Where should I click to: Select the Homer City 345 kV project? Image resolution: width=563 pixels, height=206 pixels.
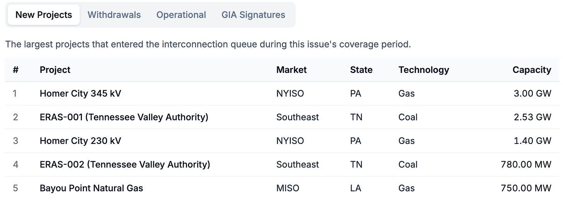pyautogui.click(x=80, y=93)
